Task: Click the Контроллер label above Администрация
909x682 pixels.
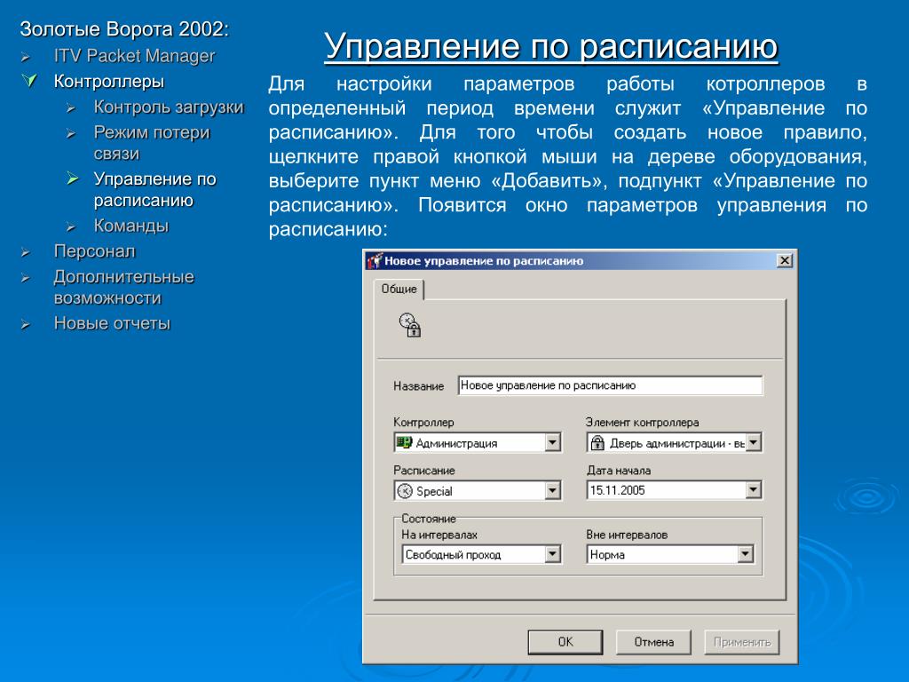Action: [x=423, y=422]
